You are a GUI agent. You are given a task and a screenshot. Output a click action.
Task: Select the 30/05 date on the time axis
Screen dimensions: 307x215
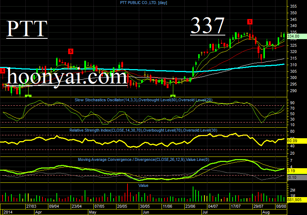(145, 206)
